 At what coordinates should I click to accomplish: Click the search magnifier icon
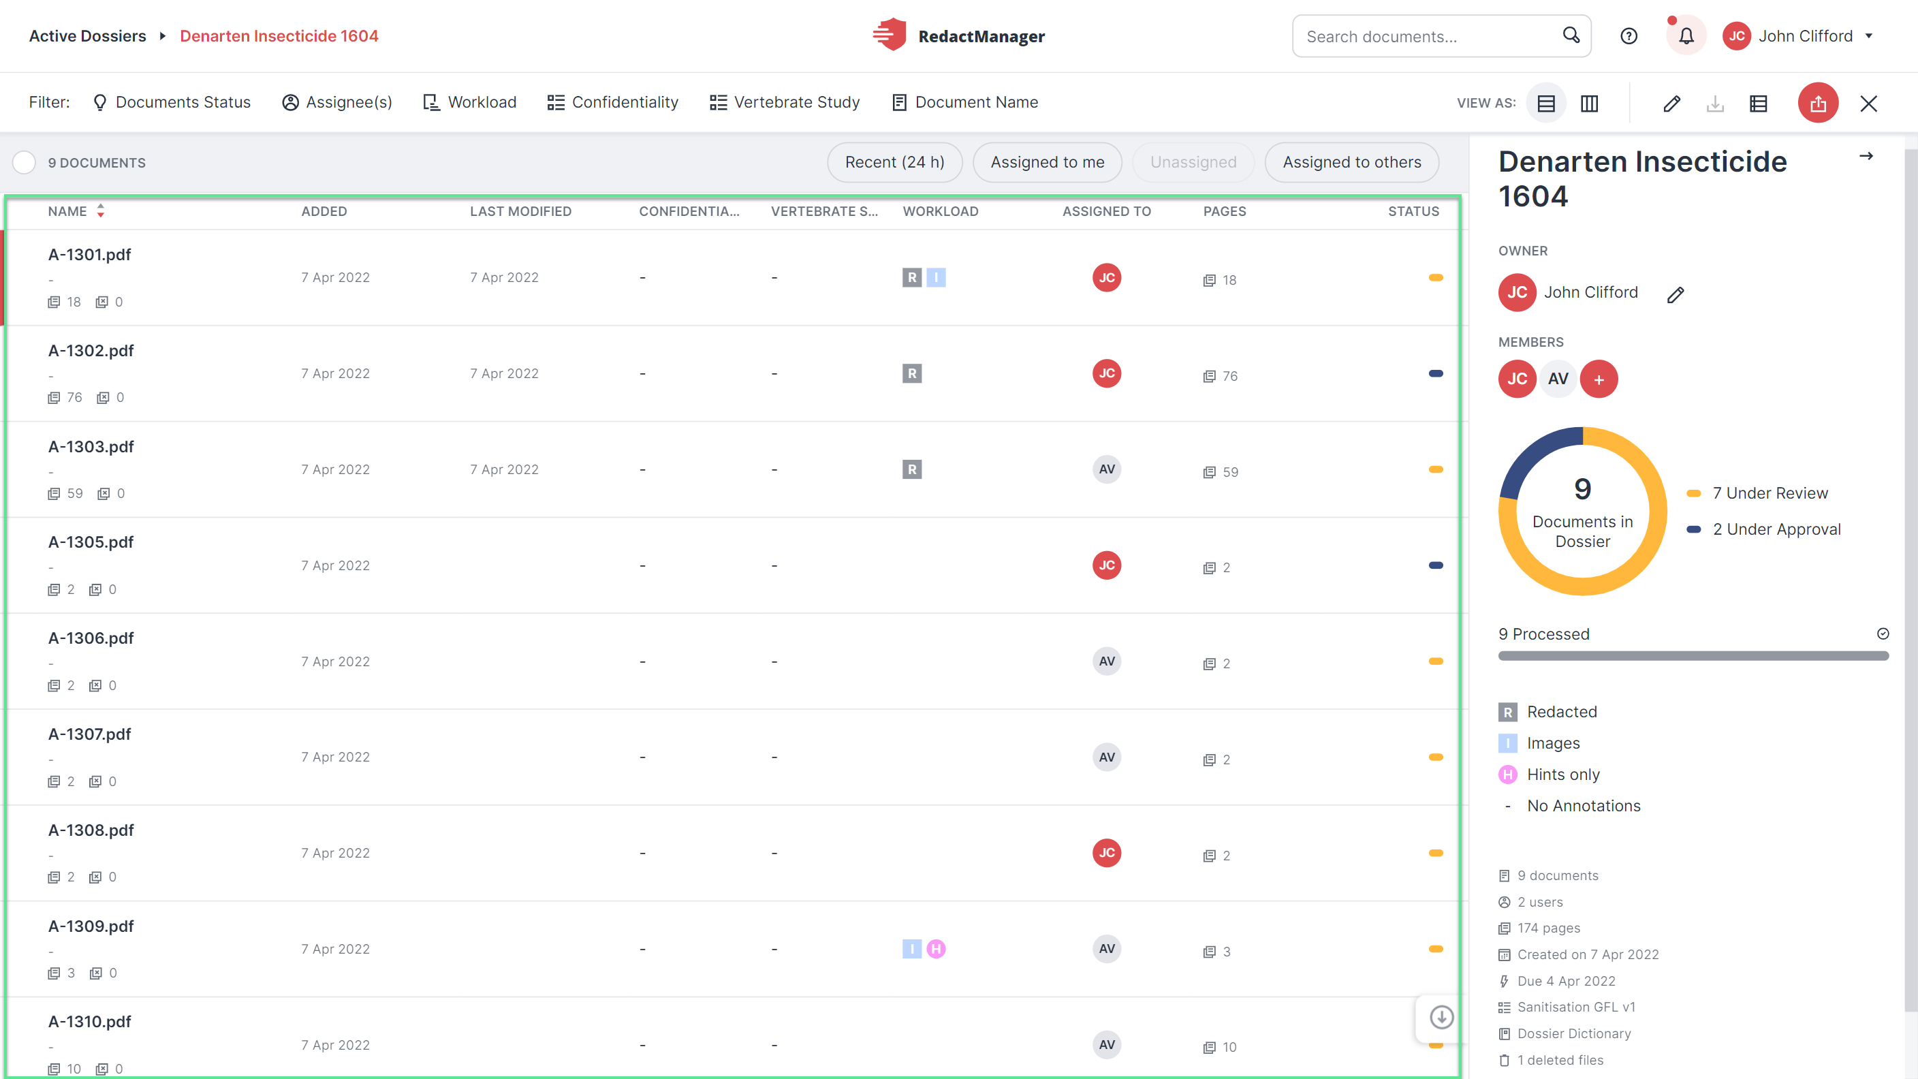coord(1570,35)
